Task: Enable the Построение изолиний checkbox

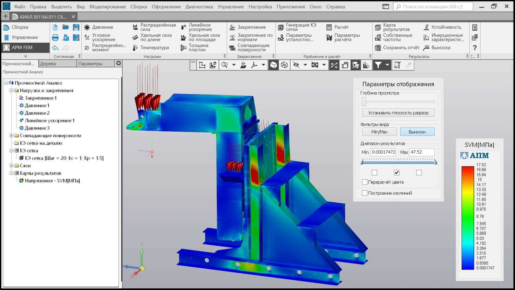Action: tap(365, 193)
